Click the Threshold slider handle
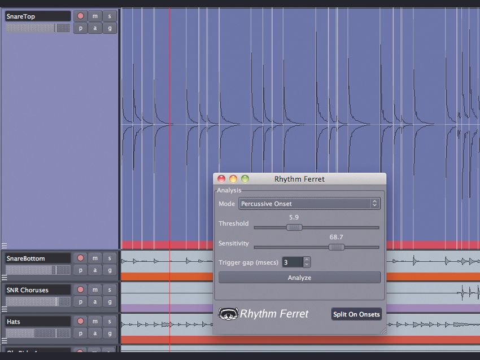This screenshot has height=360, width=480. click(x=294, y=227)
